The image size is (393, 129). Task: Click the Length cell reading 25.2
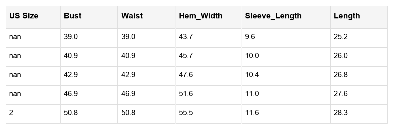pos(341,37)
